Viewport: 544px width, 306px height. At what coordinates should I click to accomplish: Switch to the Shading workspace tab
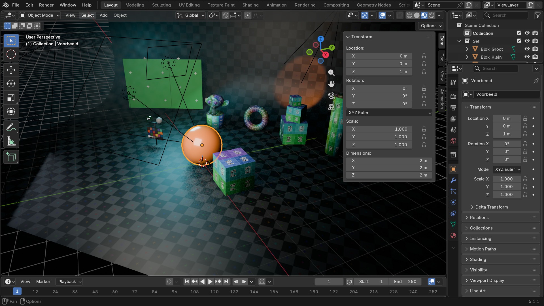coord(250,5)
